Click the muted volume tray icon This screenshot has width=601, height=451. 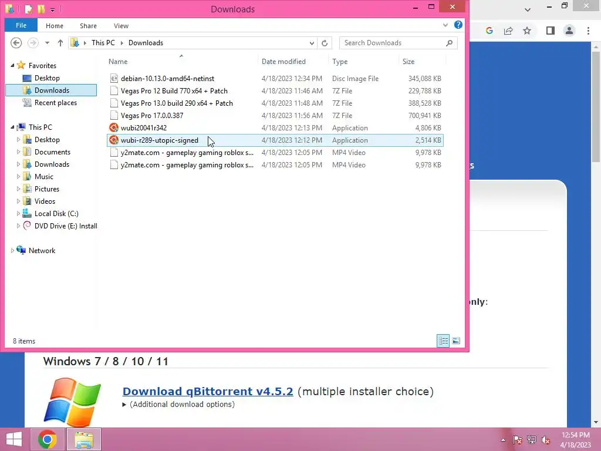546,440
